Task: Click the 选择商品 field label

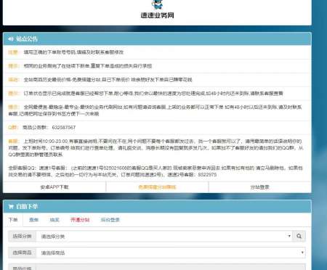Action: [x=22, y=253]
